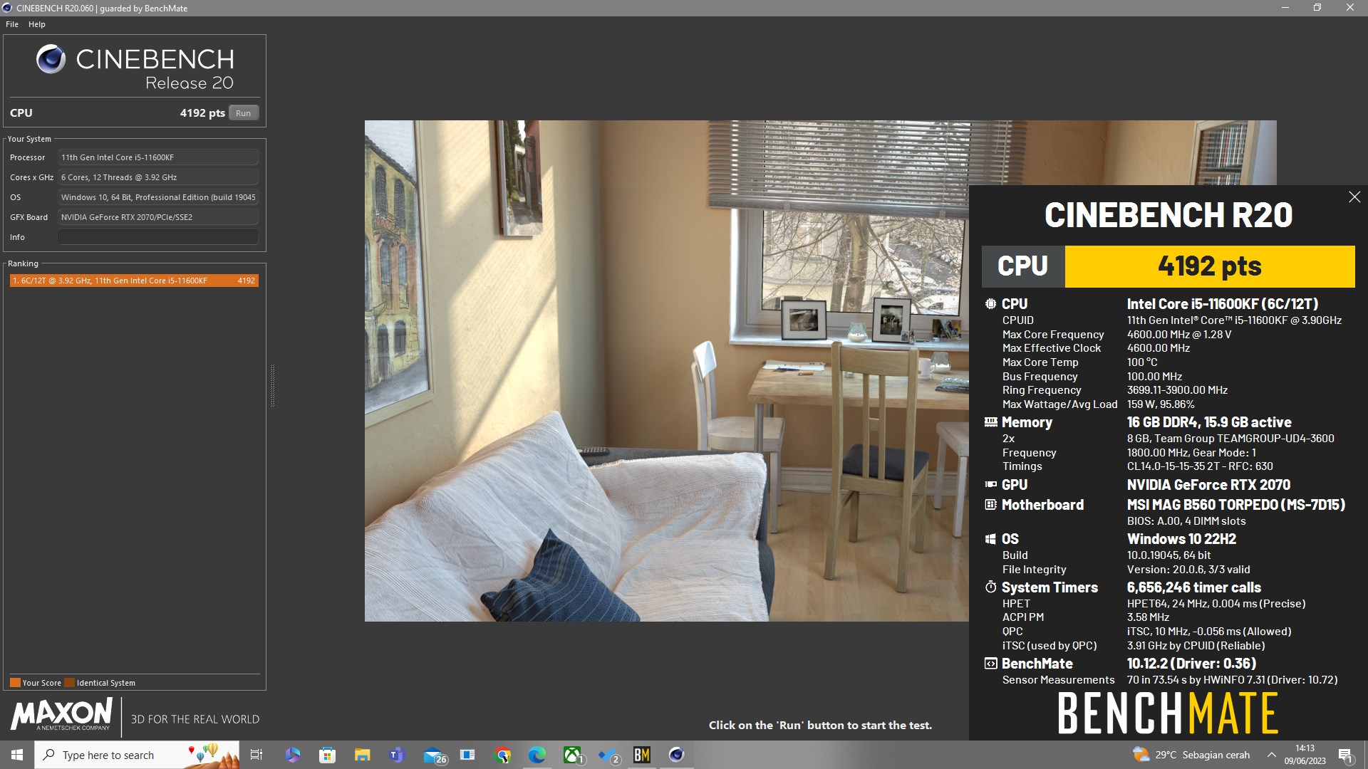Click the 4192 pts score in left panel
The height and width of the screenshot is (769, 1368).
(202, 113)
